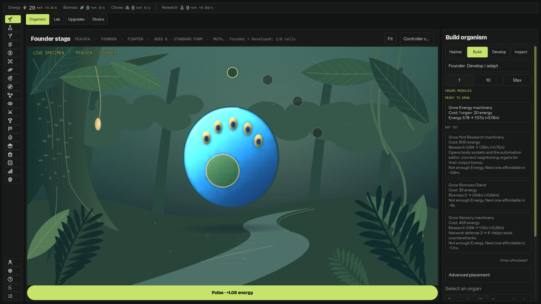Switch to the Lab tab
Image resolution: width=541 pixels, height=304 pixels.
pos(57,19)
